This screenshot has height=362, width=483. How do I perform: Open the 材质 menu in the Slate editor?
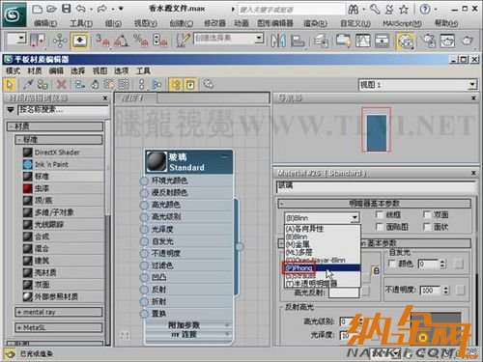pyautogui.click(x=35, y=70)
